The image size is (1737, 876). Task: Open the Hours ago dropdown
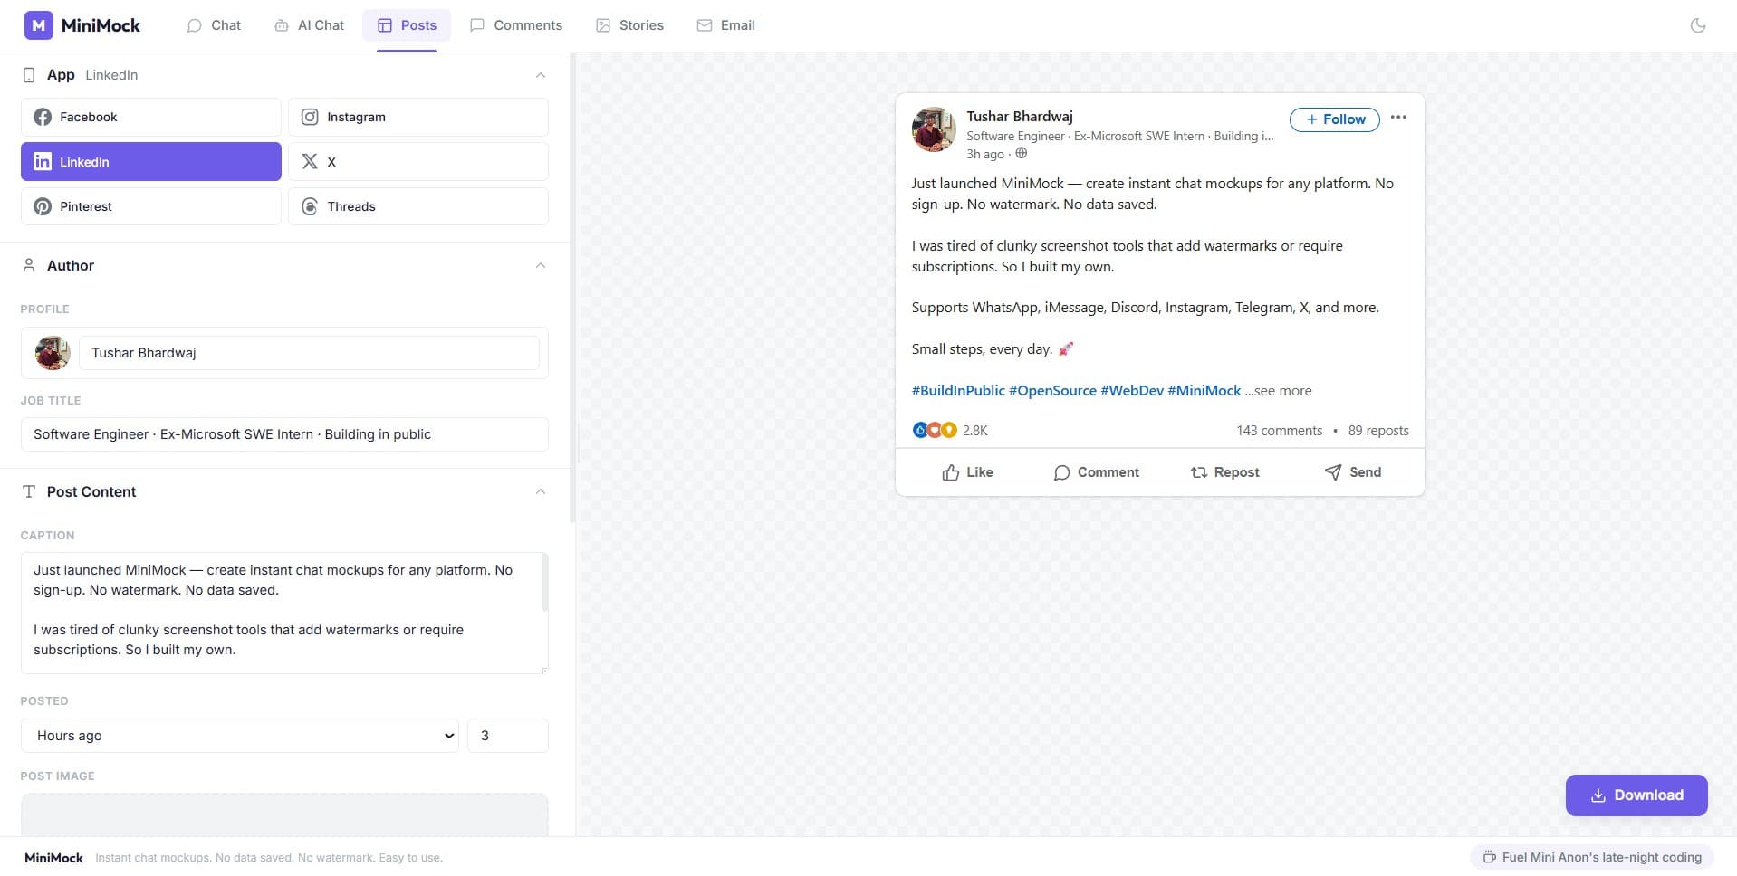(240, 737)
